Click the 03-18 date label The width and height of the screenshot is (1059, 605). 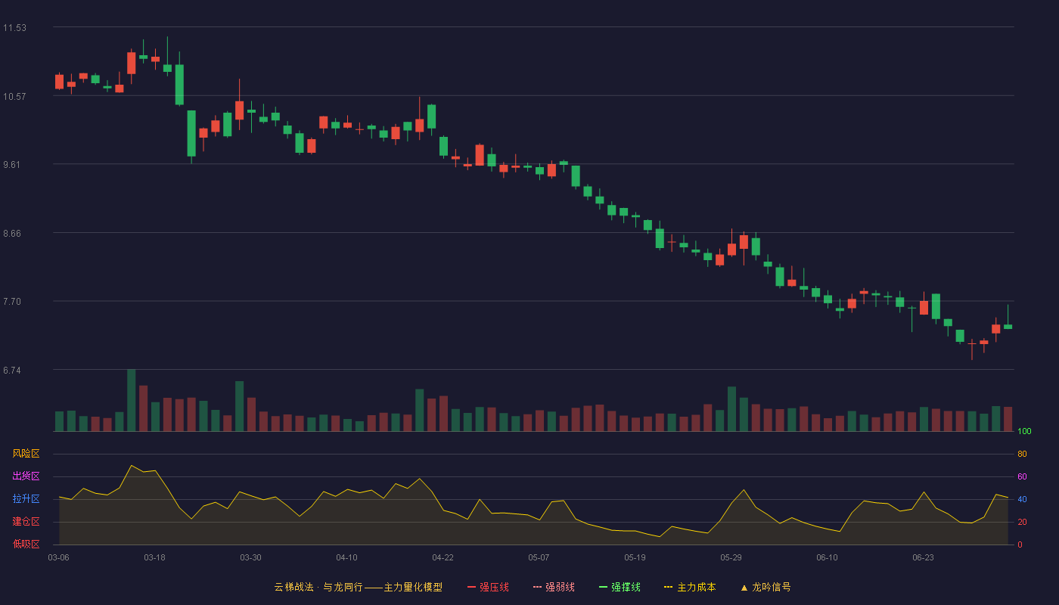tap(154, 557)
